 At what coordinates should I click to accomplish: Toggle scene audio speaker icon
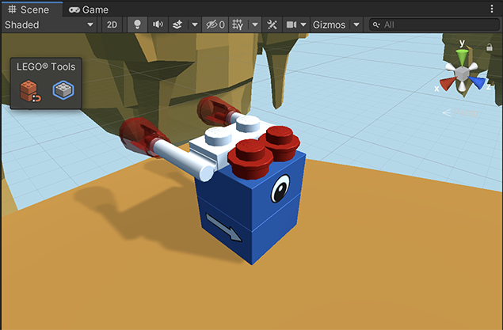click(x=158, y=25)
